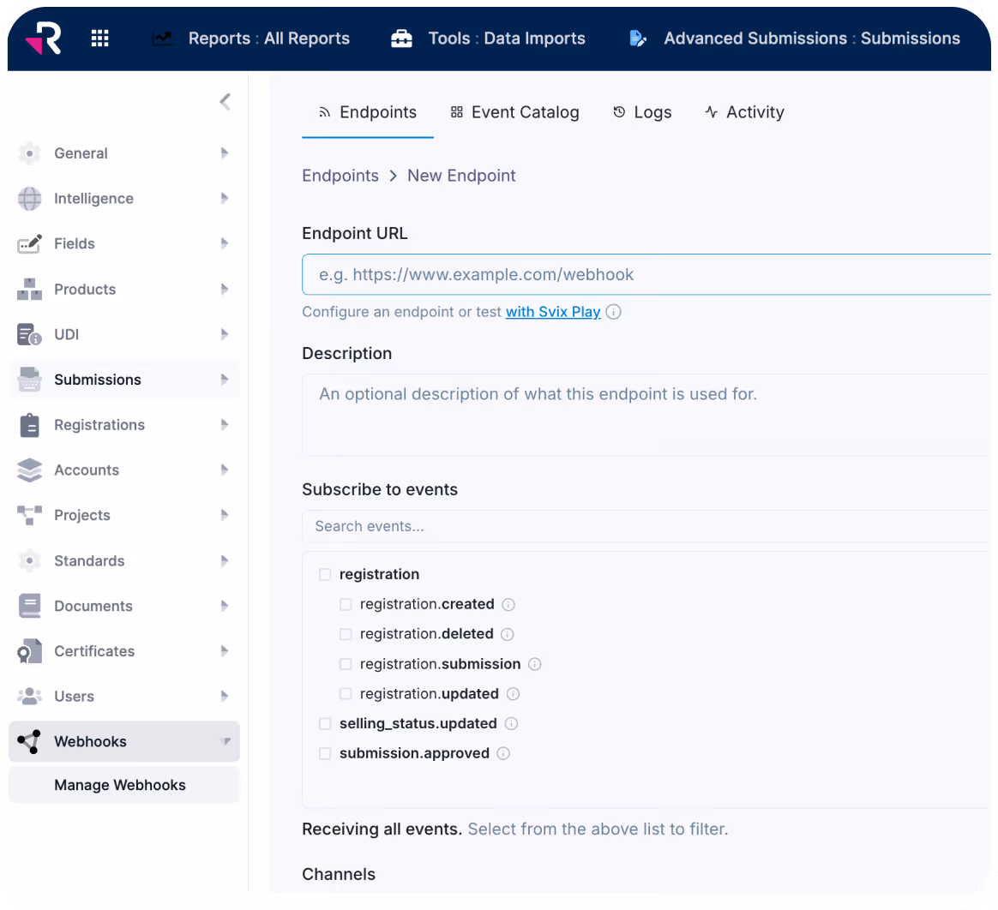Expand the Products menu arrow
This screenshot has height=910, width=998.
point(225,289)
